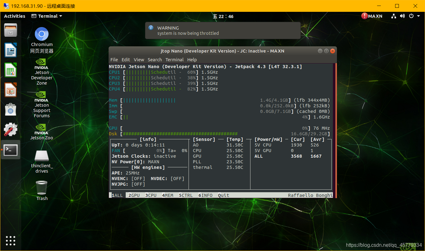The width and height of the screenshot is (425, 251).
Task: Click the 5V CPU power row
Action: pos(287,145)
